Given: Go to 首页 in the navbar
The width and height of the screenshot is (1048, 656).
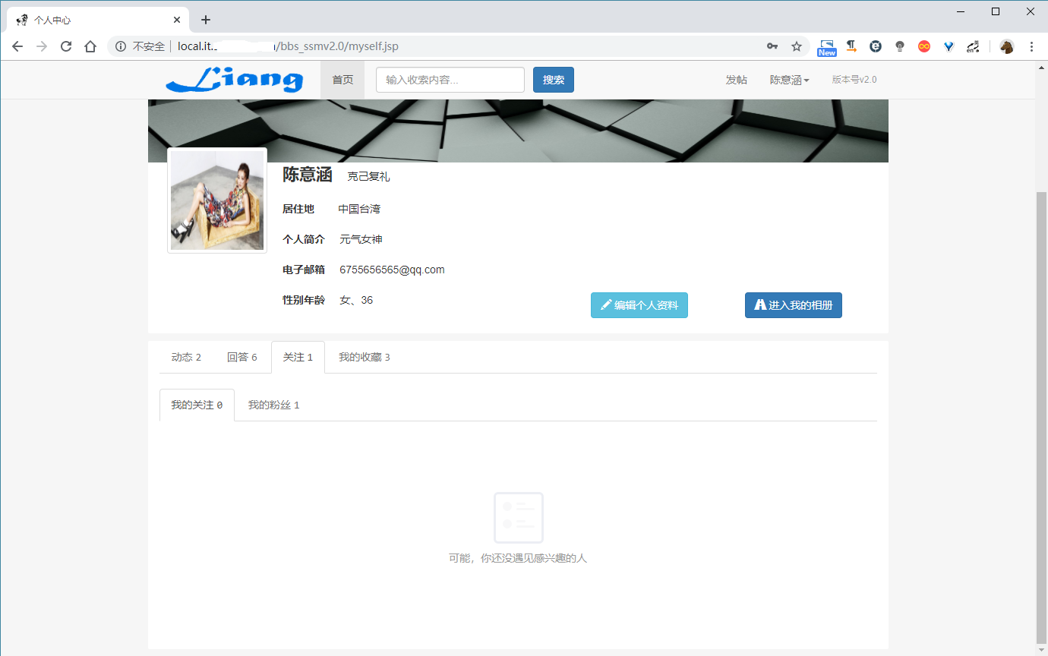Looking at the screenshot, I should pos(342,80).
